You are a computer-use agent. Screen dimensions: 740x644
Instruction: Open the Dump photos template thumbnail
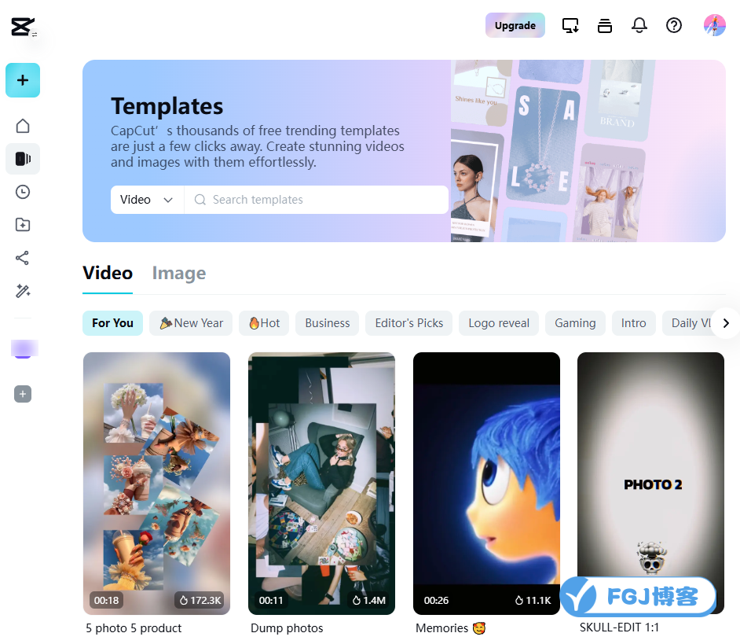(x=321, y=484)
